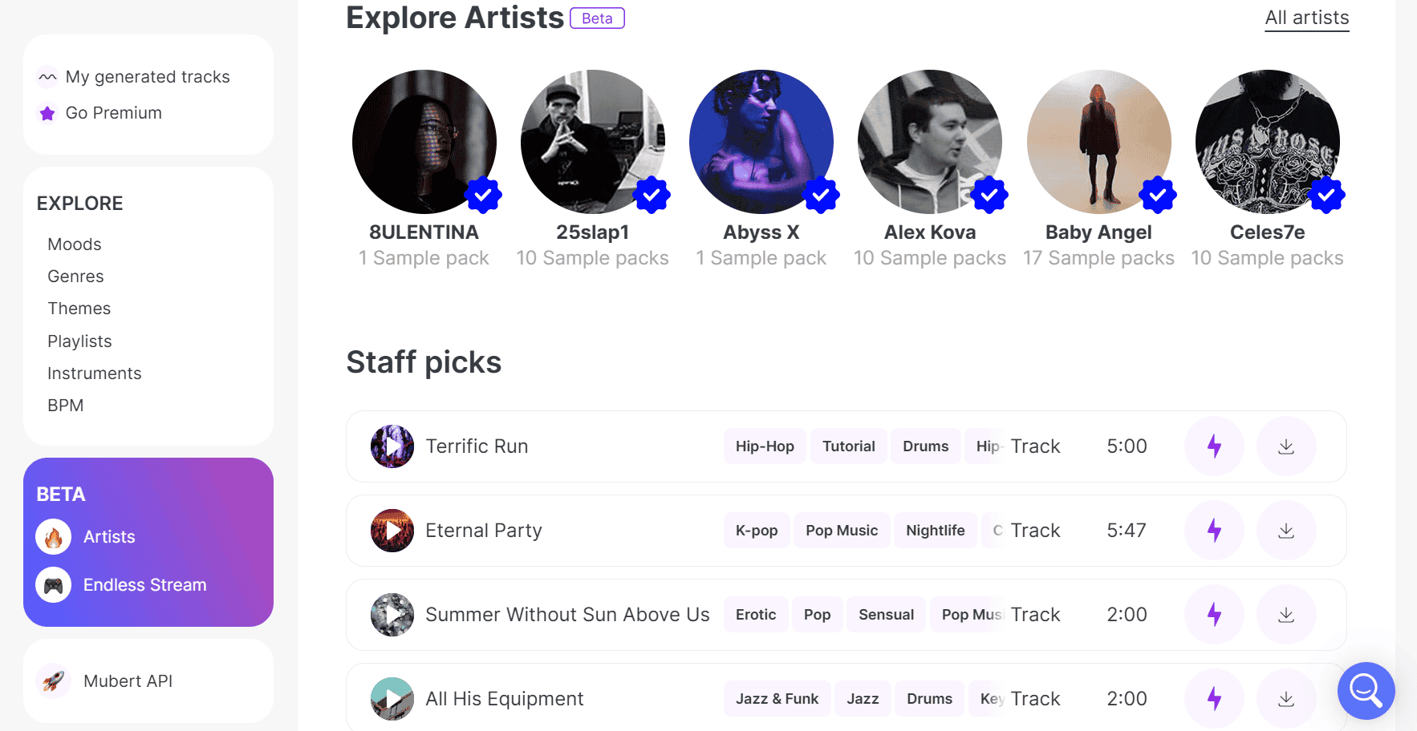Open My generated tracks via waveform icon
Viewport: 1417px width, 731px height.
(48, 76)
